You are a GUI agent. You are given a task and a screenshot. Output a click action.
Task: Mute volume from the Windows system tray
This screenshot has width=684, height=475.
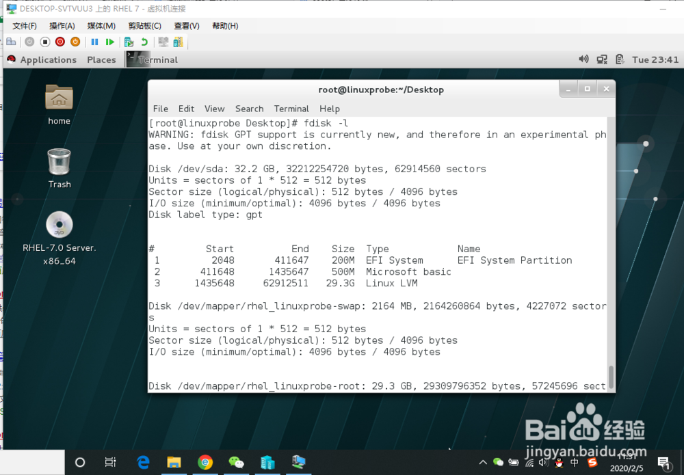click(542, 463)
